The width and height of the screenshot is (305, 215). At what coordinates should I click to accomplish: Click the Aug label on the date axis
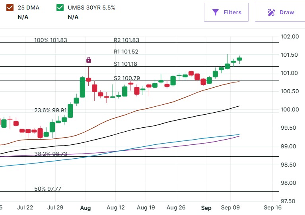coord(85,207)
